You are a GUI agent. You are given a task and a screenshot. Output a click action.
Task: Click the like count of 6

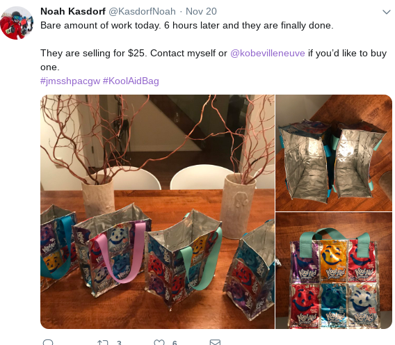click(x=175, y=343)
